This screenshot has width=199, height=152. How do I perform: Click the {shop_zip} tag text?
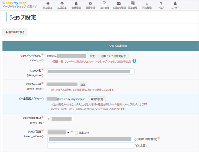point(37,122)
